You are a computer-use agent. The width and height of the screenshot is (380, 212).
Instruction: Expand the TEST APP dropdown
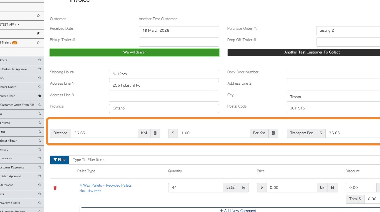click(x=19, y=25)
